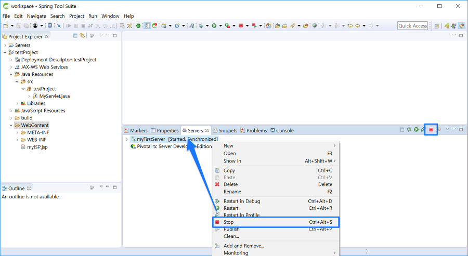Expand the MyServlet.java node
The width and height of the screenshot is (468, 256).
(x=29, y=96)
